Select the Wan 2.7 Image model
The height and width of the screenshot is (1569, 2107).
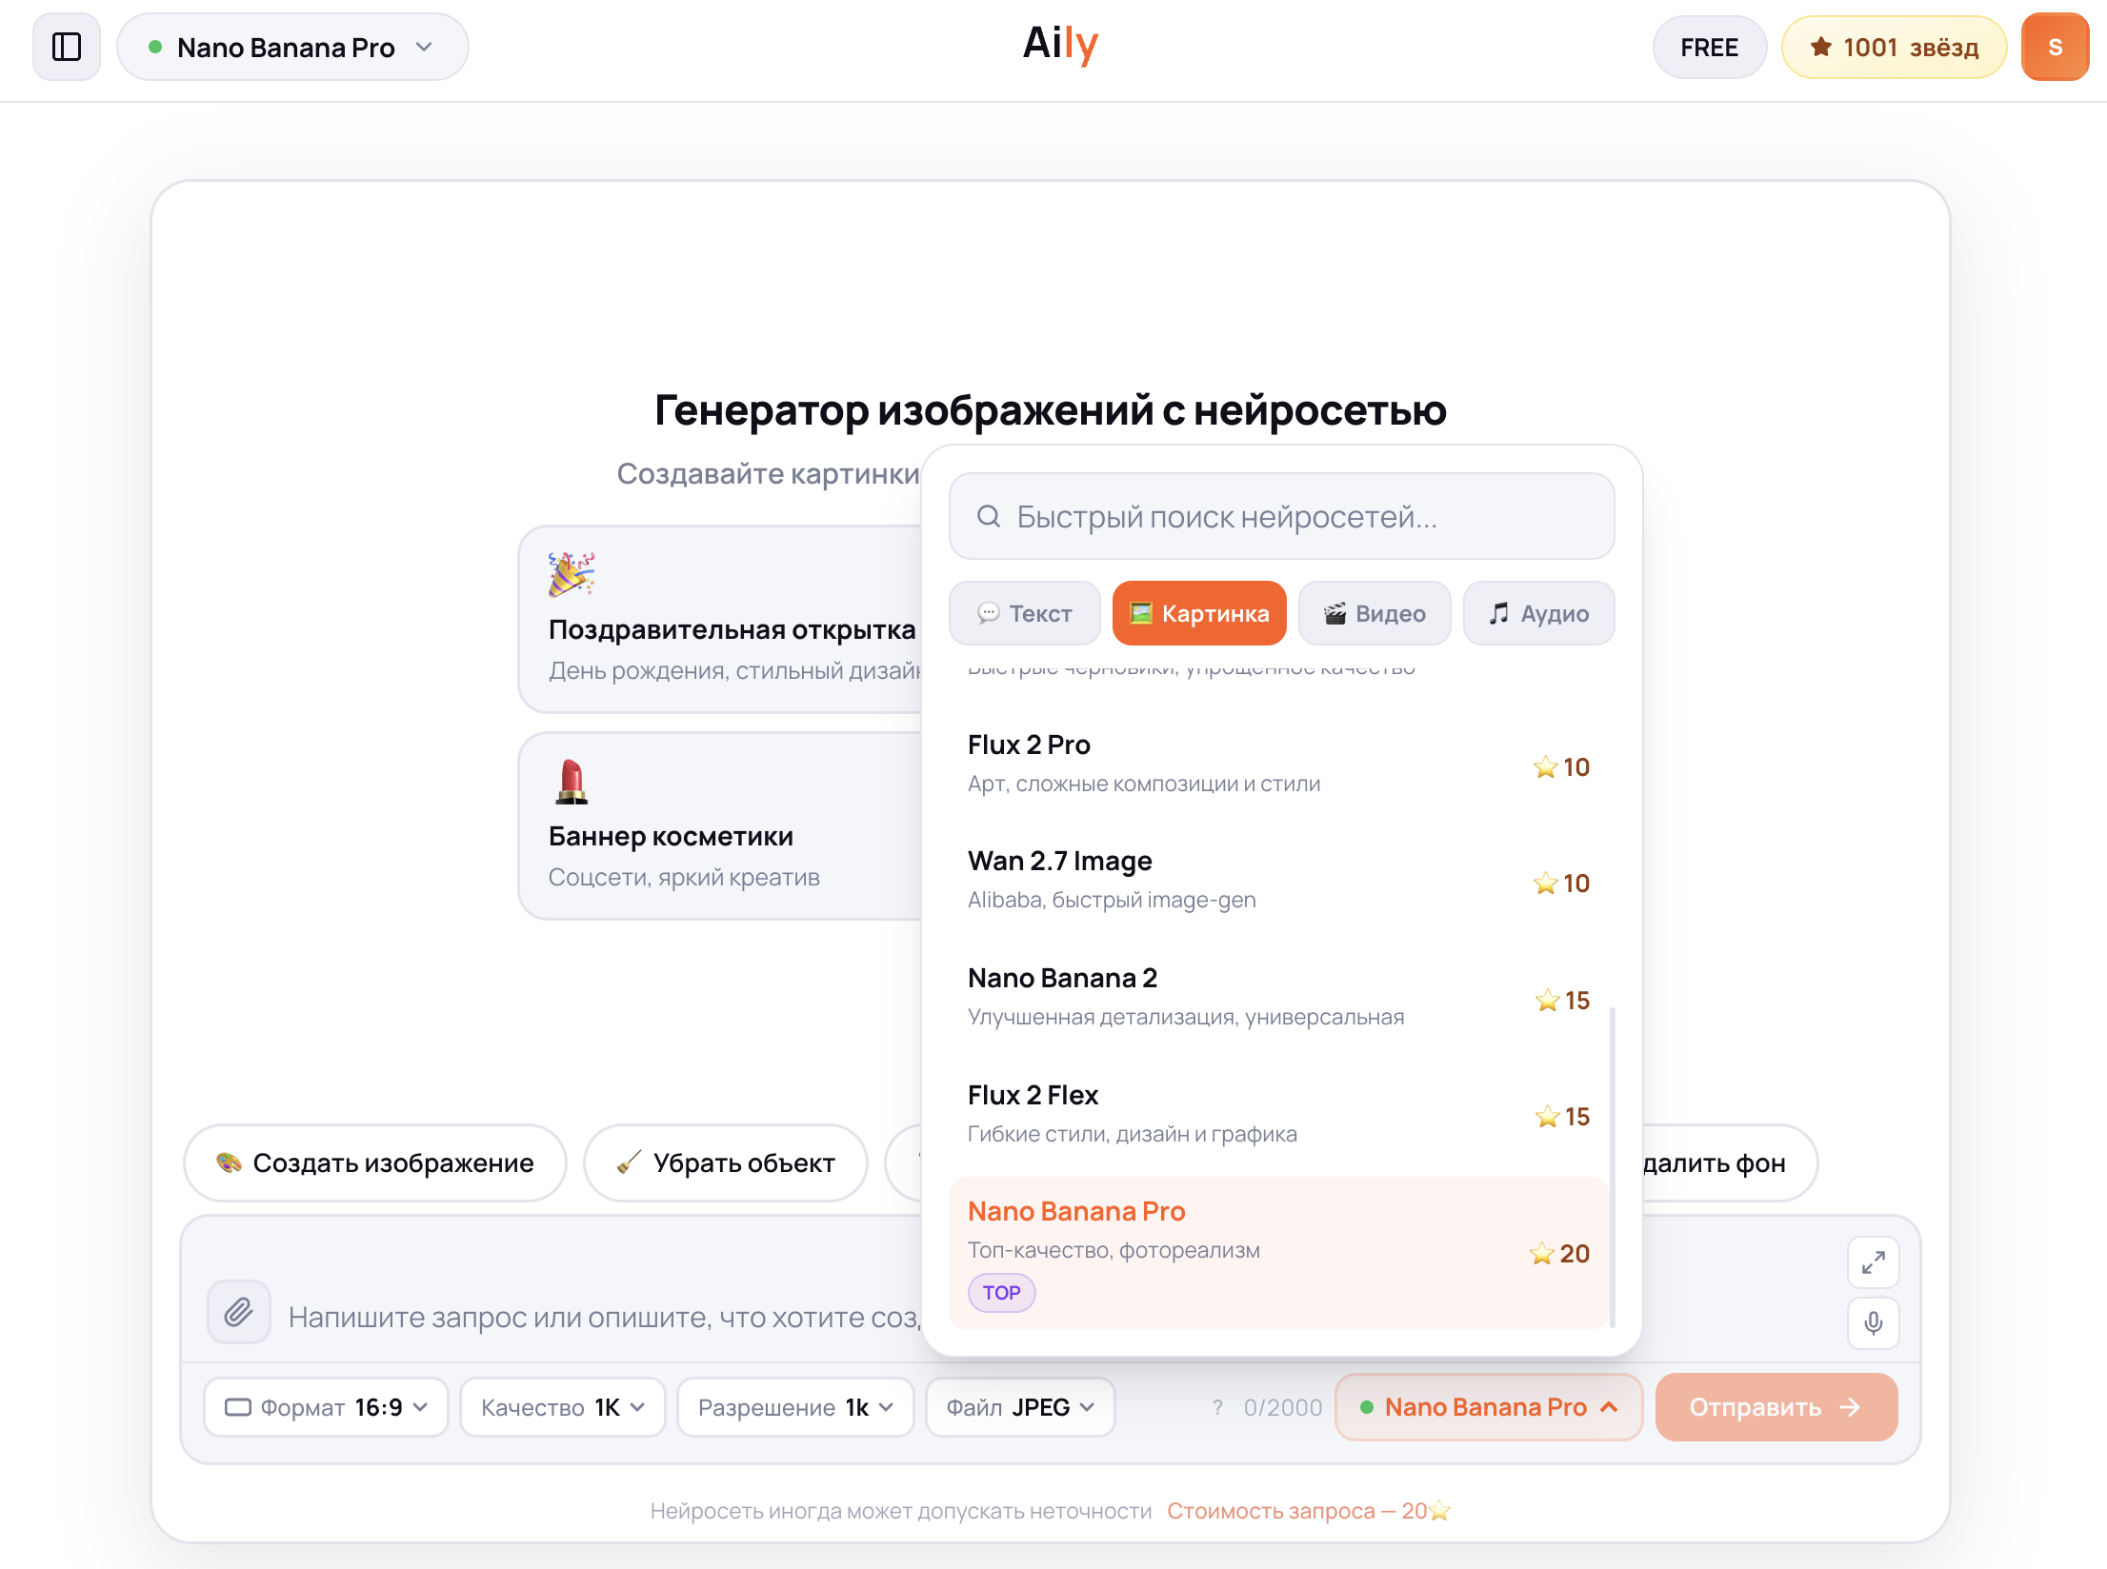pyautogui.click(x=1278, y=880)
